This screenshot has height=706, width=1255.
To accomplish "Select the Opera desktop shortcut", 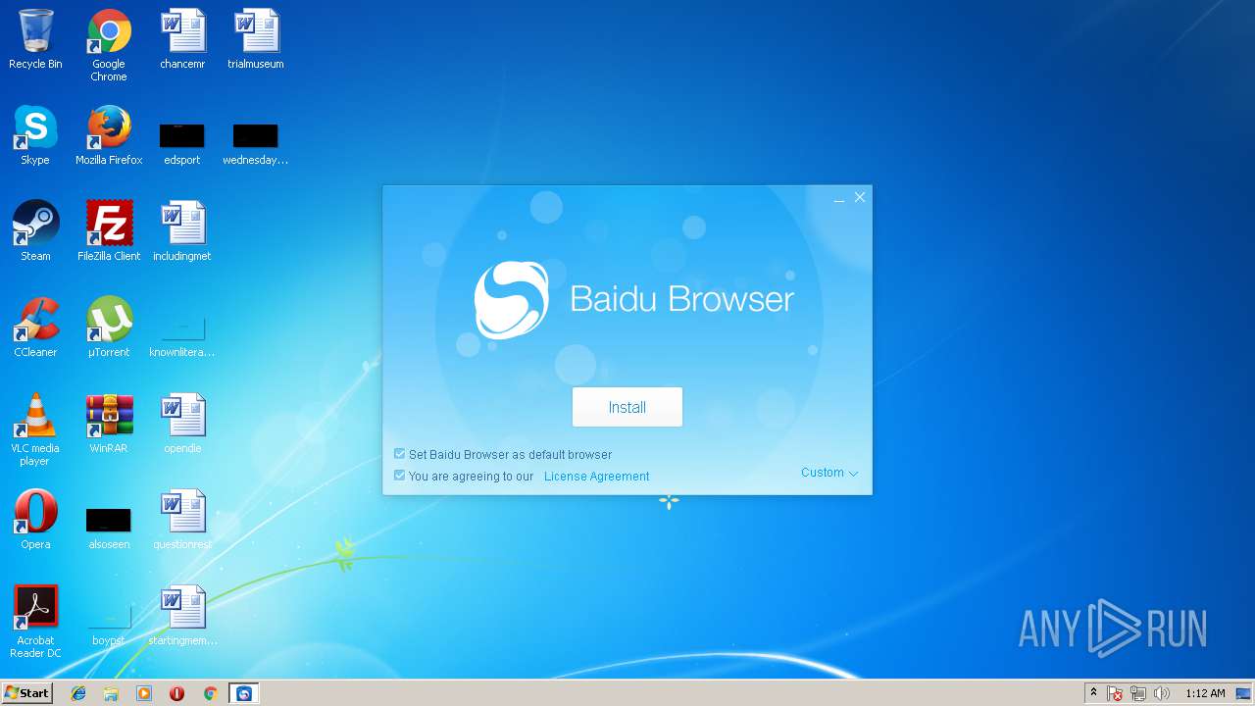I will click(35, 520).
